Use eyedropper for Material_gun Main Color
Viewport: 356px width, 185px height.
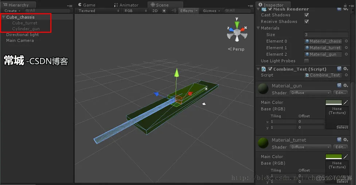[345, 102]
